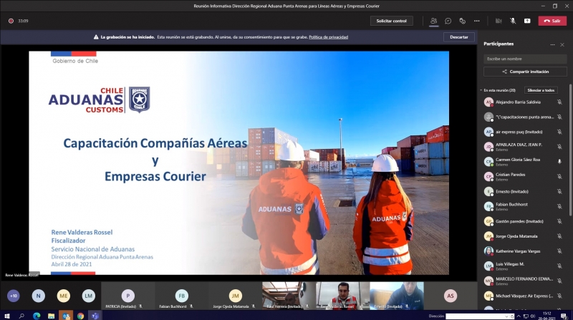This screenshot has height=320, width=573.
Task: Click mic icon next to Cristian Paredes
Action: [x=559, y=176]
